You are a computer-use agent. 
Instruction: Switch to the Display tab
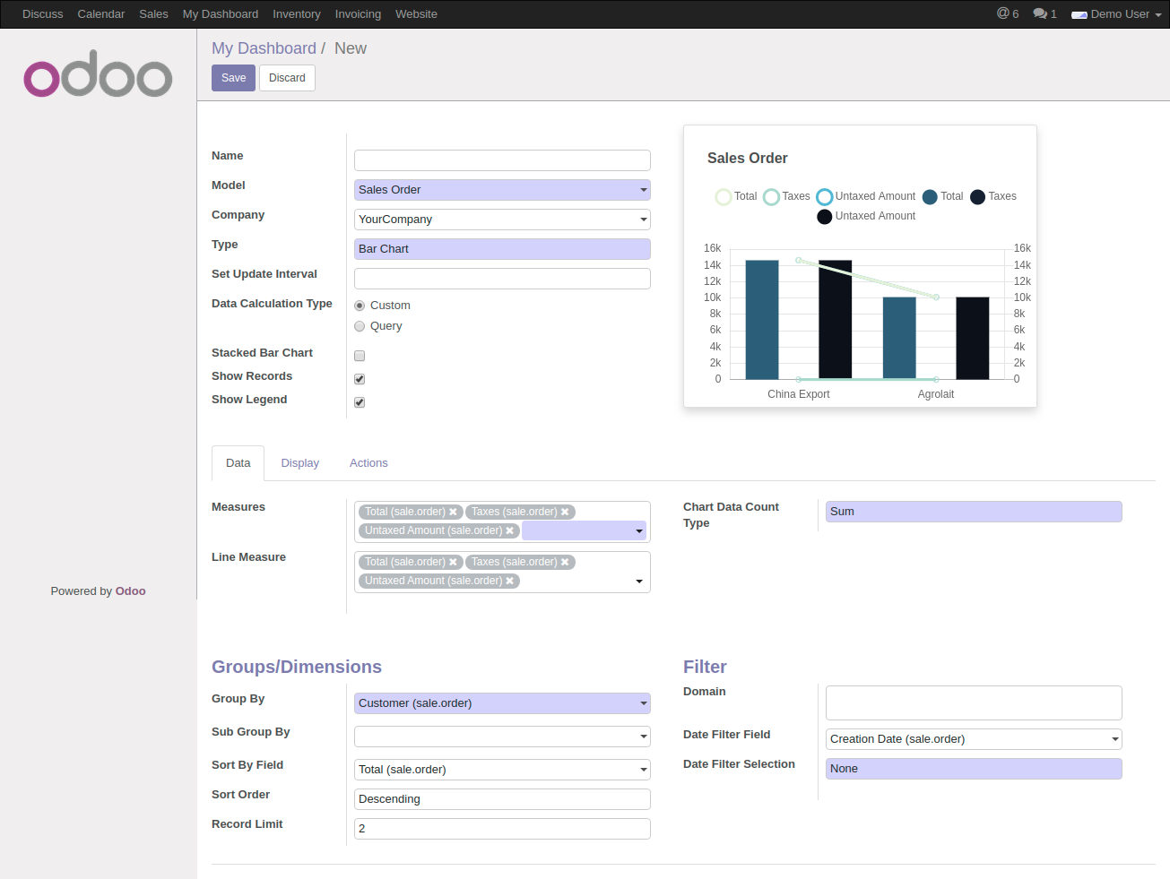(x=299, y=463)
